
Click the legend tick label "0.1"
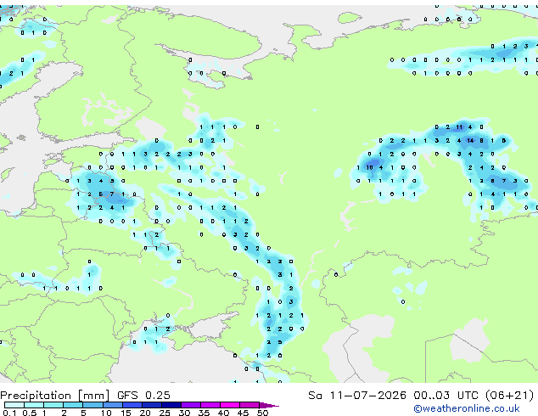click(9, 413)
